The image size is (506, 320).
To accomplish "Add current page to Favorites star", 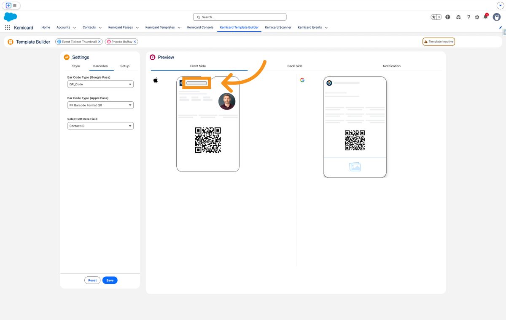I will (434, 17).
